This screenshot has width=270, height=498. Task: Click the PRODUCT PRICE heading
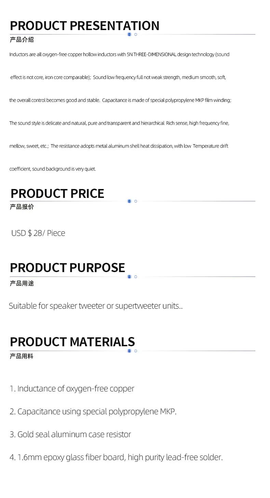57,193
